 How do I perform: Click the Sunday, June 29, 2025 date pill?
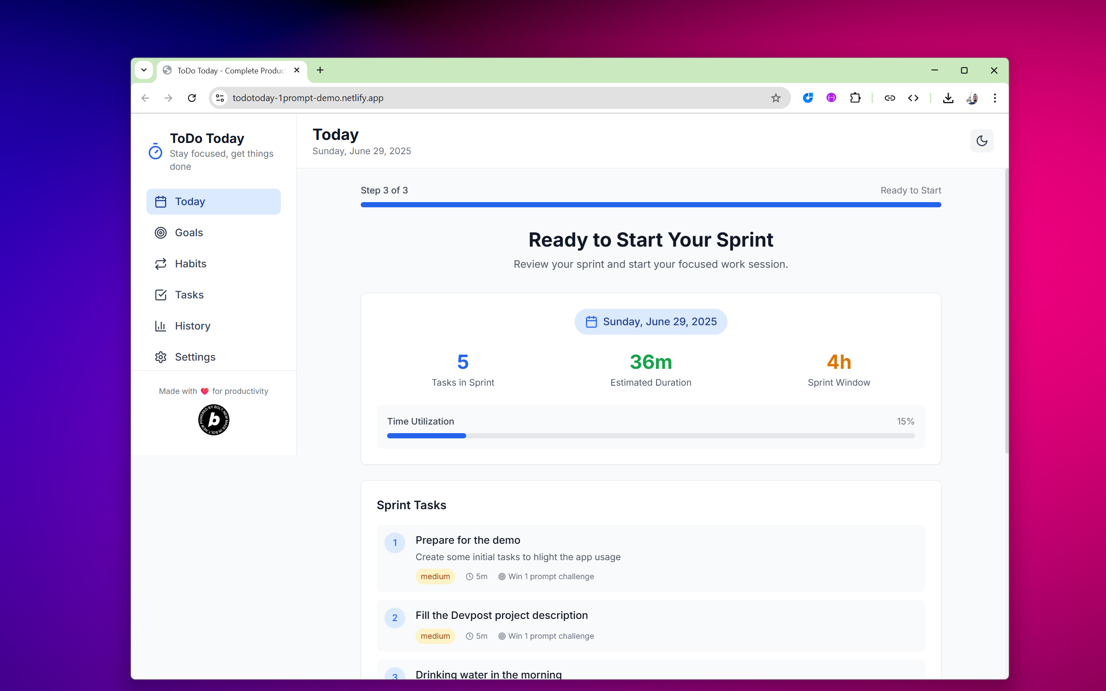650,322
